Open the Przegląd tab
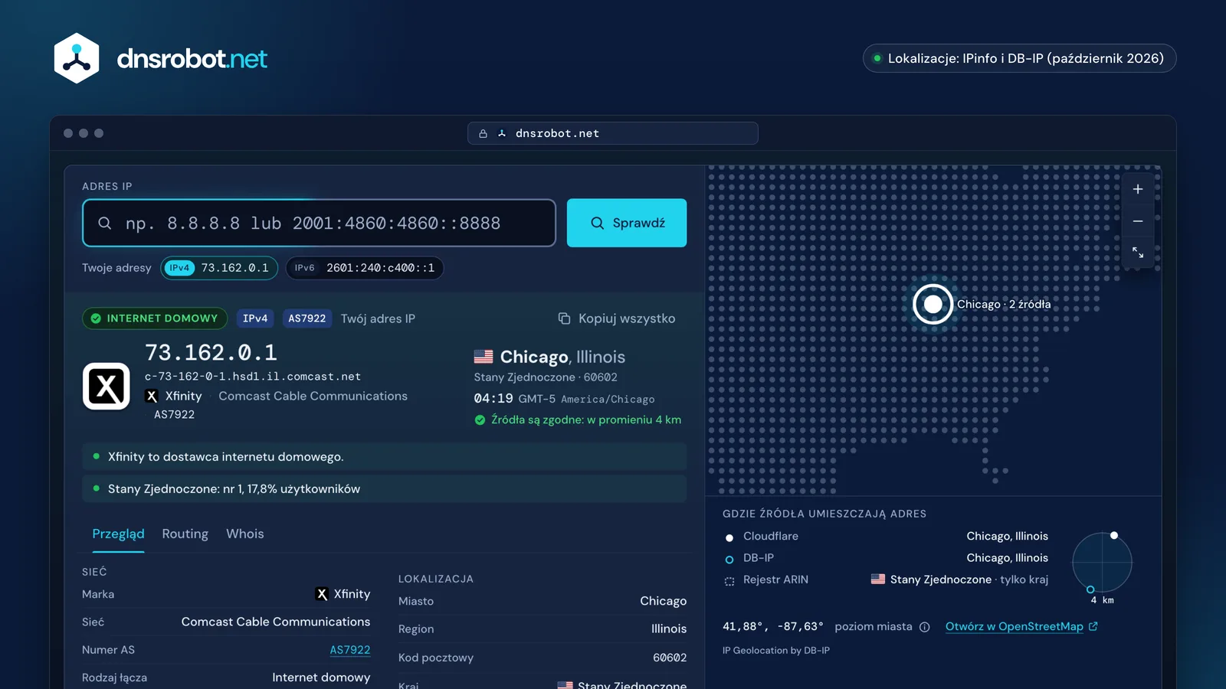1226x689 pixels. 118,534
